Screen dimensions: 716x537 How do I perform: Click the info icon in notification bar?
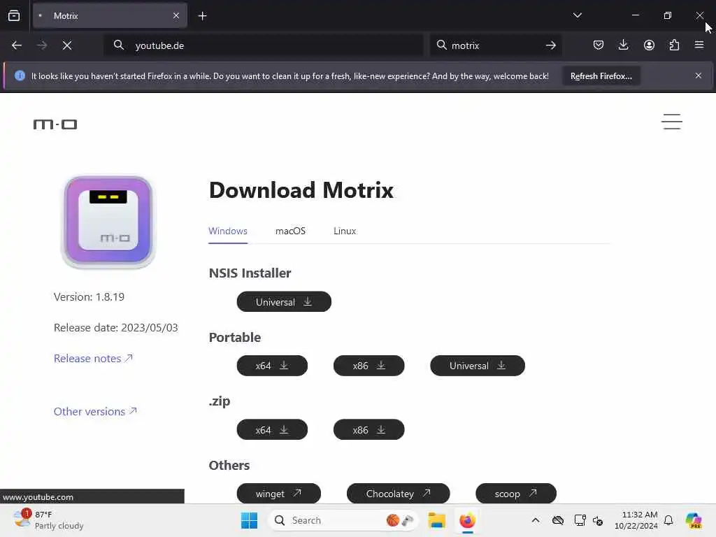click(x=20, y=76)
